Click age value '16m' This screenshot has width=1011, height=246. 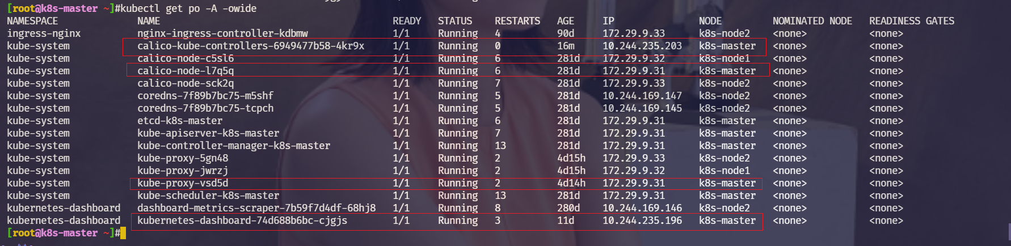pos(566,46)
